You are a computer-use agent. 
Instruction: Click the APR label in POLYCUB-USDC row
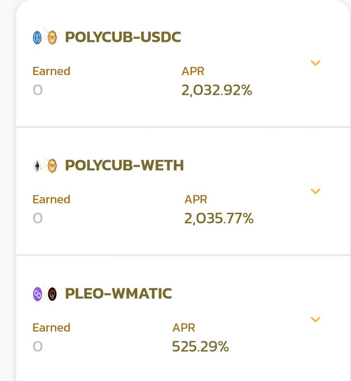click(x=193, y=71)
